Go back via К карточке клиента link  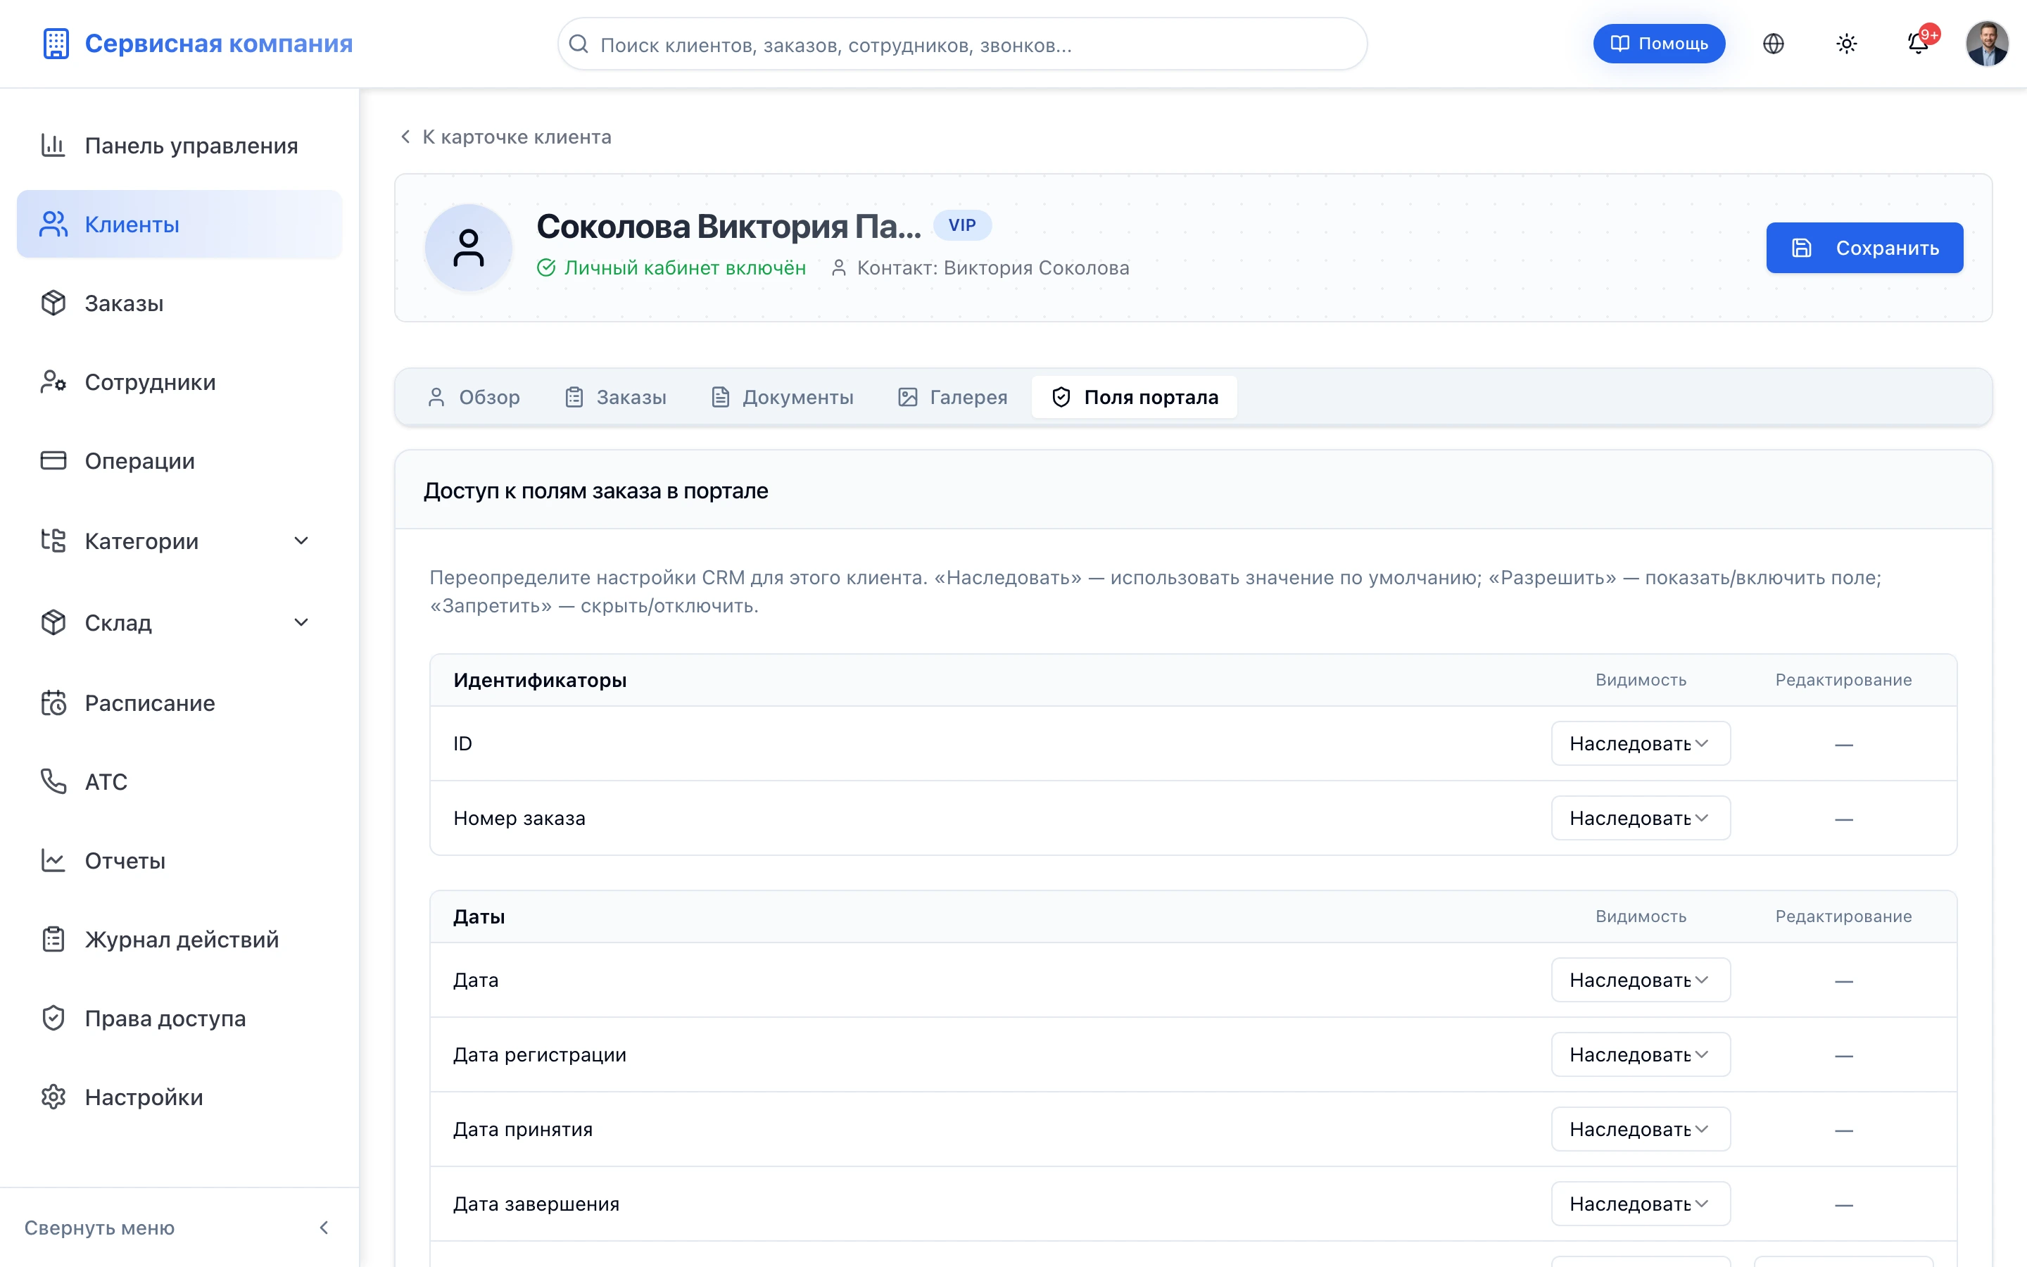point(505,137)
